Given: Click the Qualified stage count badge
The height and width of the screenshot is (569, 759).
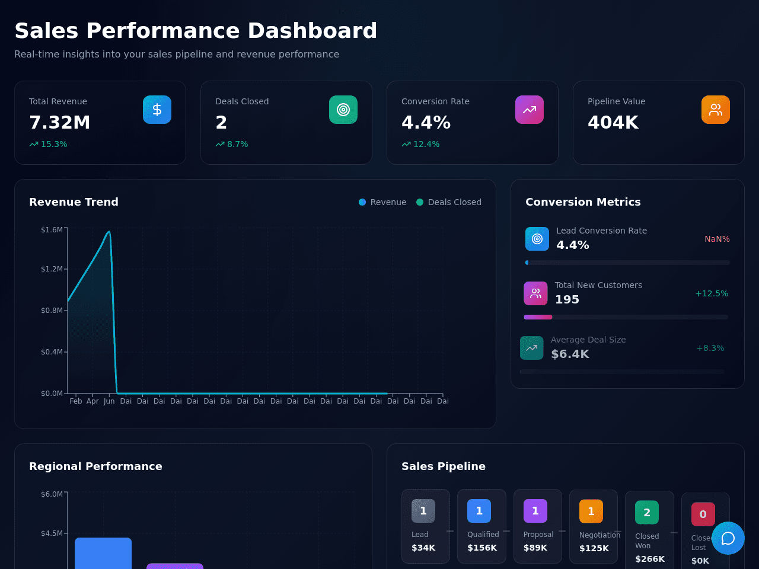Looking at the screenshot, I should pyautogui.click(x=479, y=511).
